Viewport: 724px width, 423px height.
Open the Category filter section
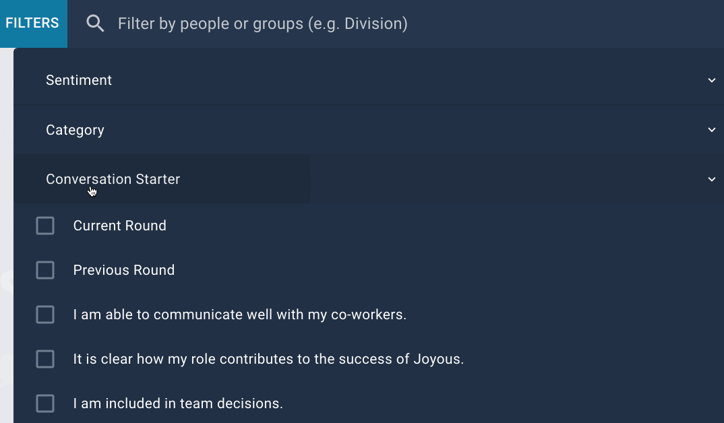click(x=369, y=130)
